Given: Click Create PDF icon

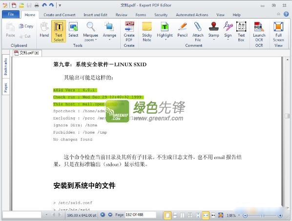Looking at the screenshot, I should [x=129, y=26].
